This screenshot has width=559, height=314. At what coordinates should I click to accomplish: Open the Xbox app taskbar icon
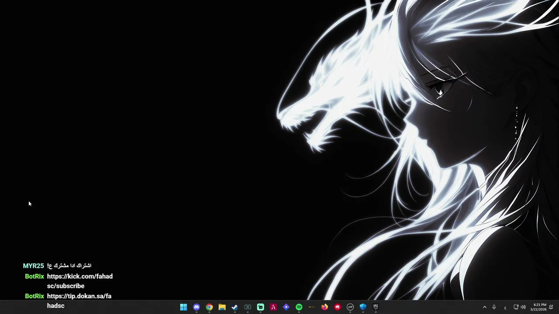tap(248, 307)
